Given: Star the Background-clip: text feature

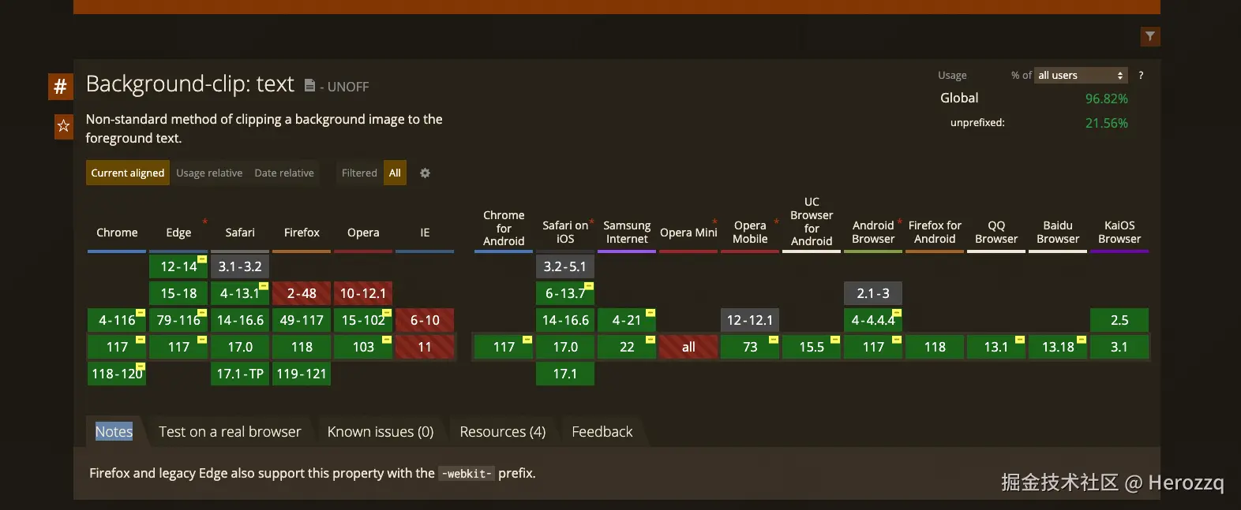Looking at the screenshot, I should point(63,126).
